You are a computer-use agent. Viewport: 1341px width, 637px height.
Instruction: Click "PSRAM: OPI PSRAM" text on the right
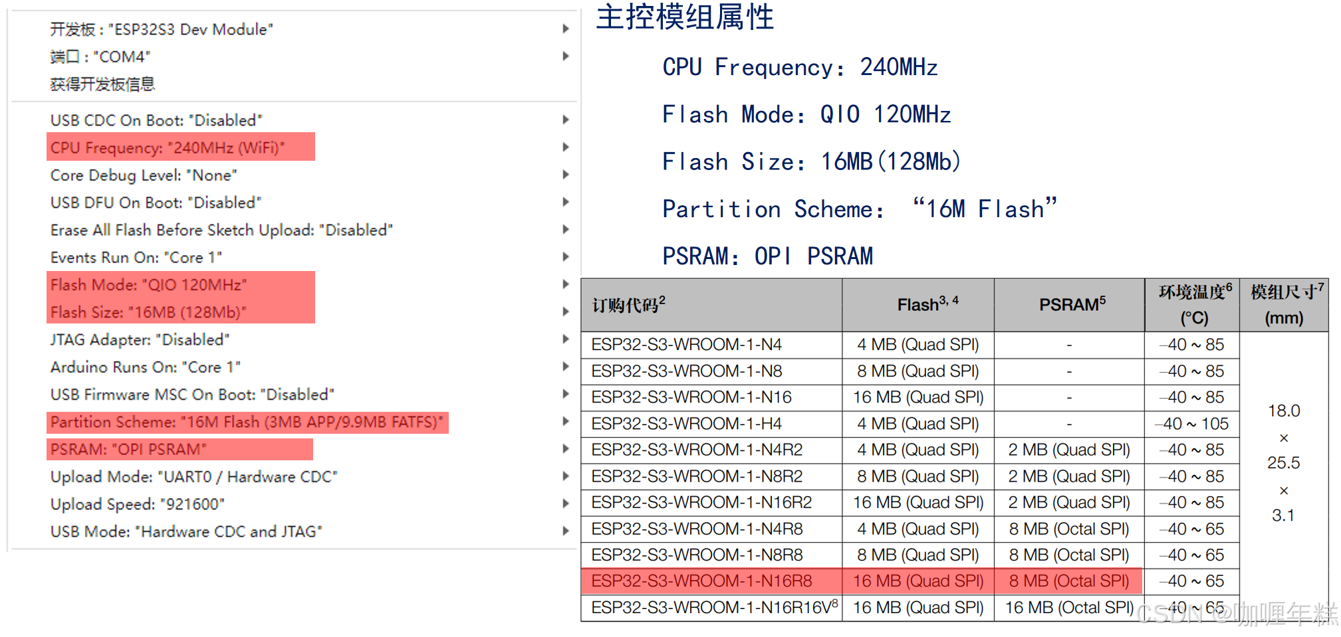[767, 256]
